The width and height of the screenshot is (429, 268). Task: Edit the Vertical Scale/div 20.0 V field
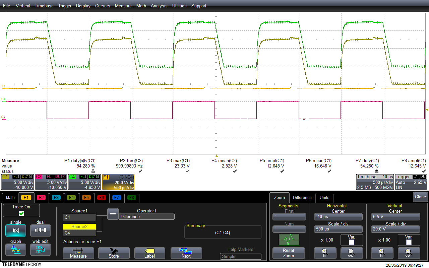[x=395, y=229]
